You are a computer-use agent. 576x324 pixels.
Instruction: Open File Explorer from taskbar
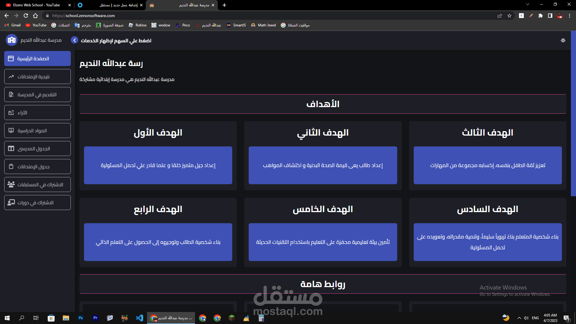click(x=66, y=318)
